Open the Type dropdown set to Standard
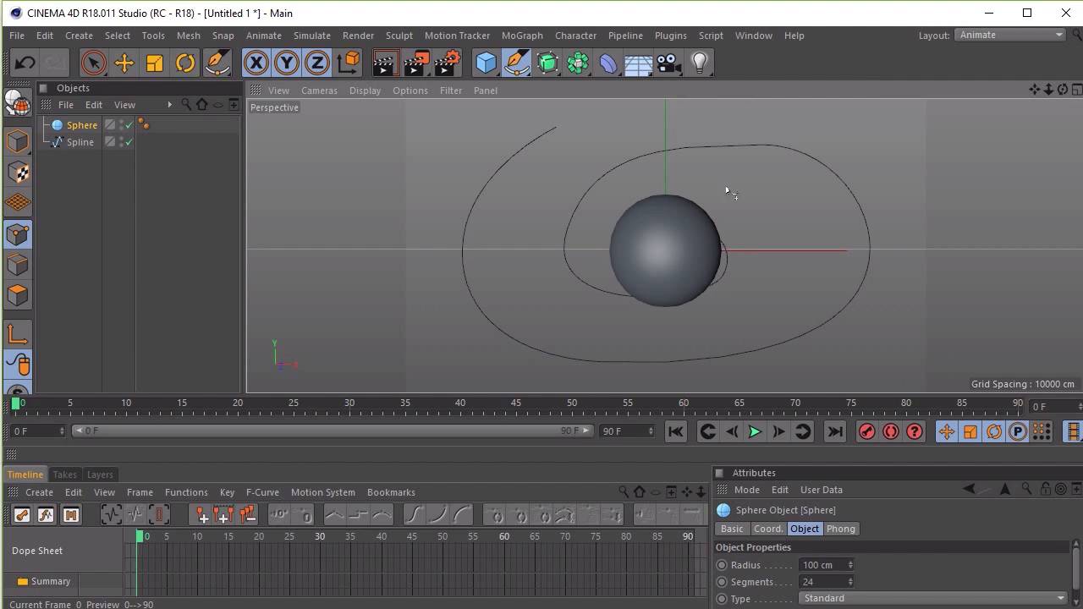Viewport: 1083px width, 609px height. (932, 598)
